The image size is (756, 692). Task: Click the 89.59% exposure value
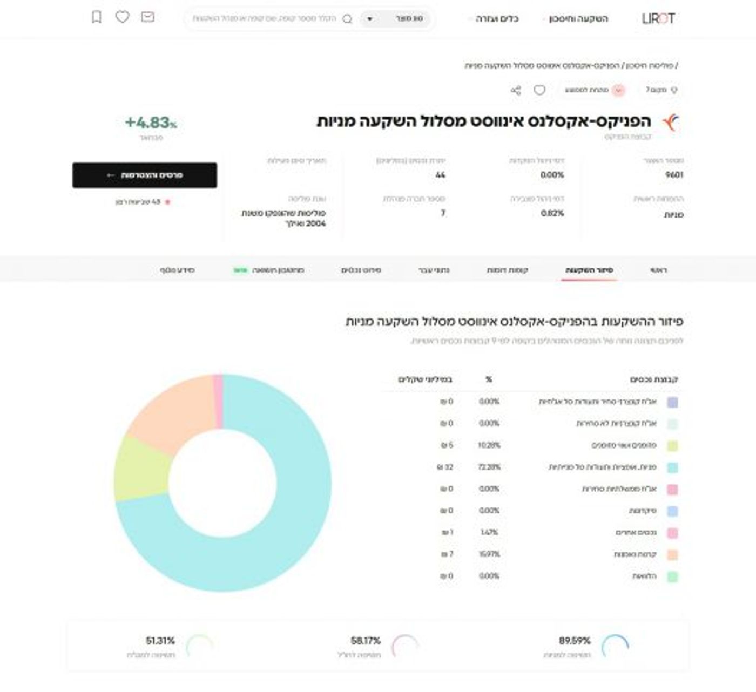[575, 641]
